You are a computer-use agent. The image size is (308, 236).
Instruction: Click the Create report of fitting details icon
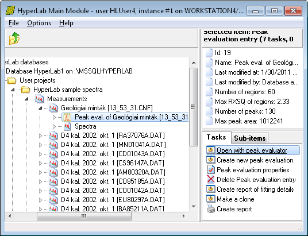pyautogui.click(x=210, y=189)
